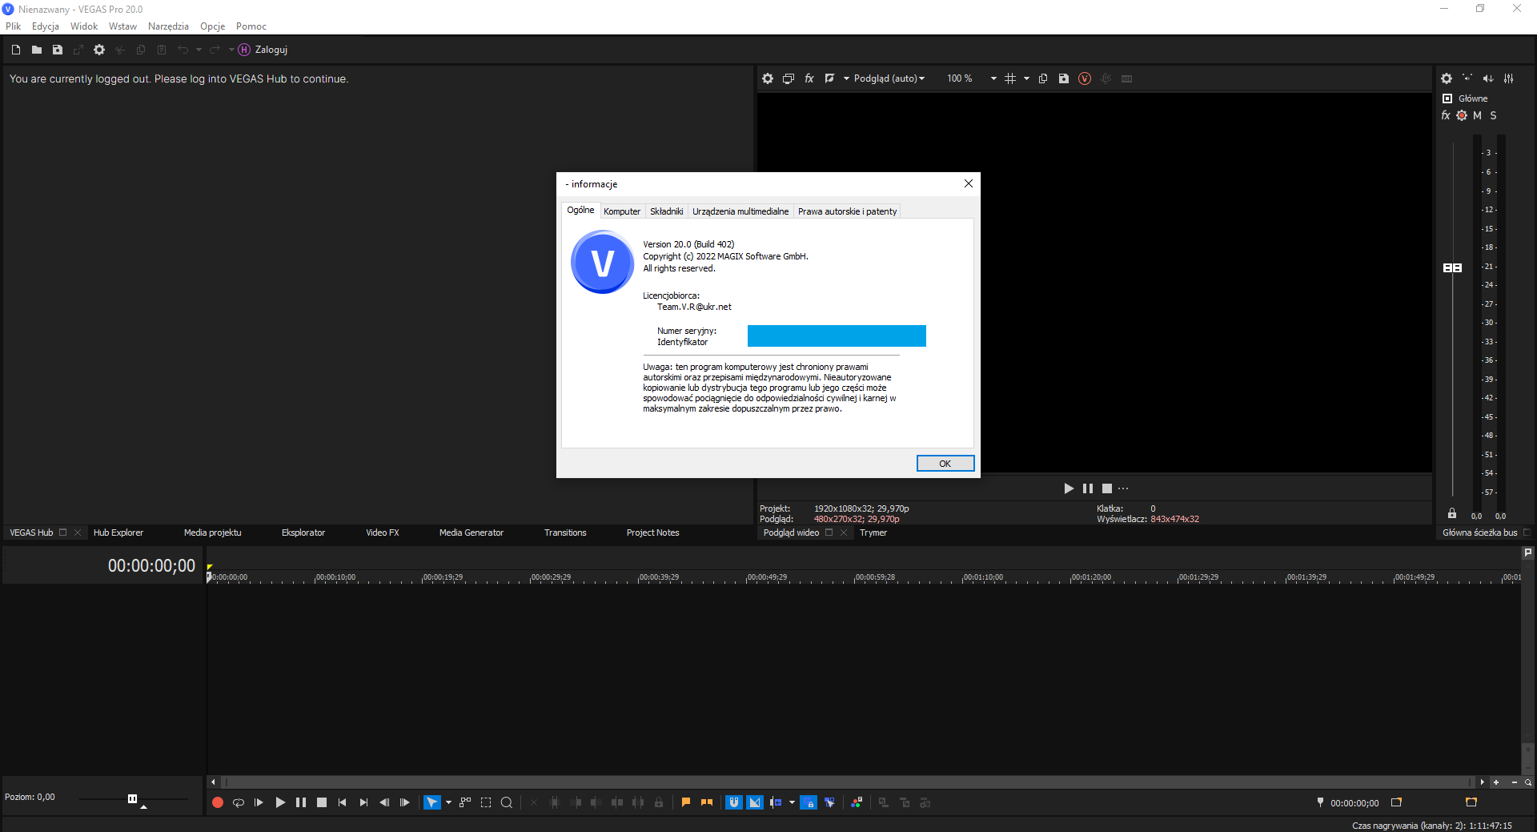Open the Trymer tab
Screen dimensions: 1537x832
[x=873, y=533]
